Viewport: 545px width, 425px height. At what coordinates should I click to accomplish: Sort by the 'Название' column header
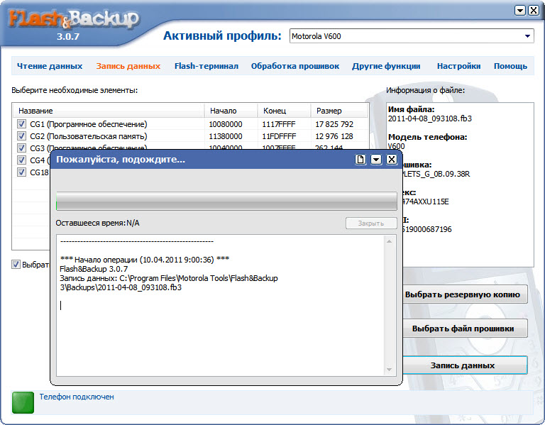pos(109,111)
